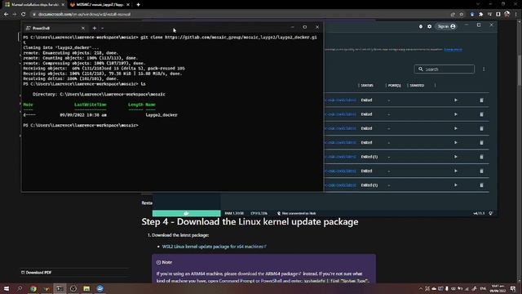Viewport: 522px width, 294px height.
Task: Open Windows taskbar search
Action: (20, 288)
